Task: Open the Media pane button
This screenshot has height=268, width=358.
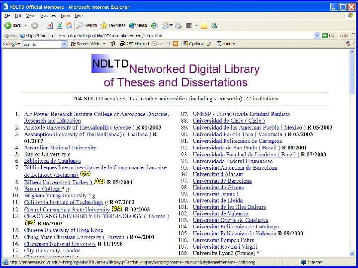Action: coord(138,25)
